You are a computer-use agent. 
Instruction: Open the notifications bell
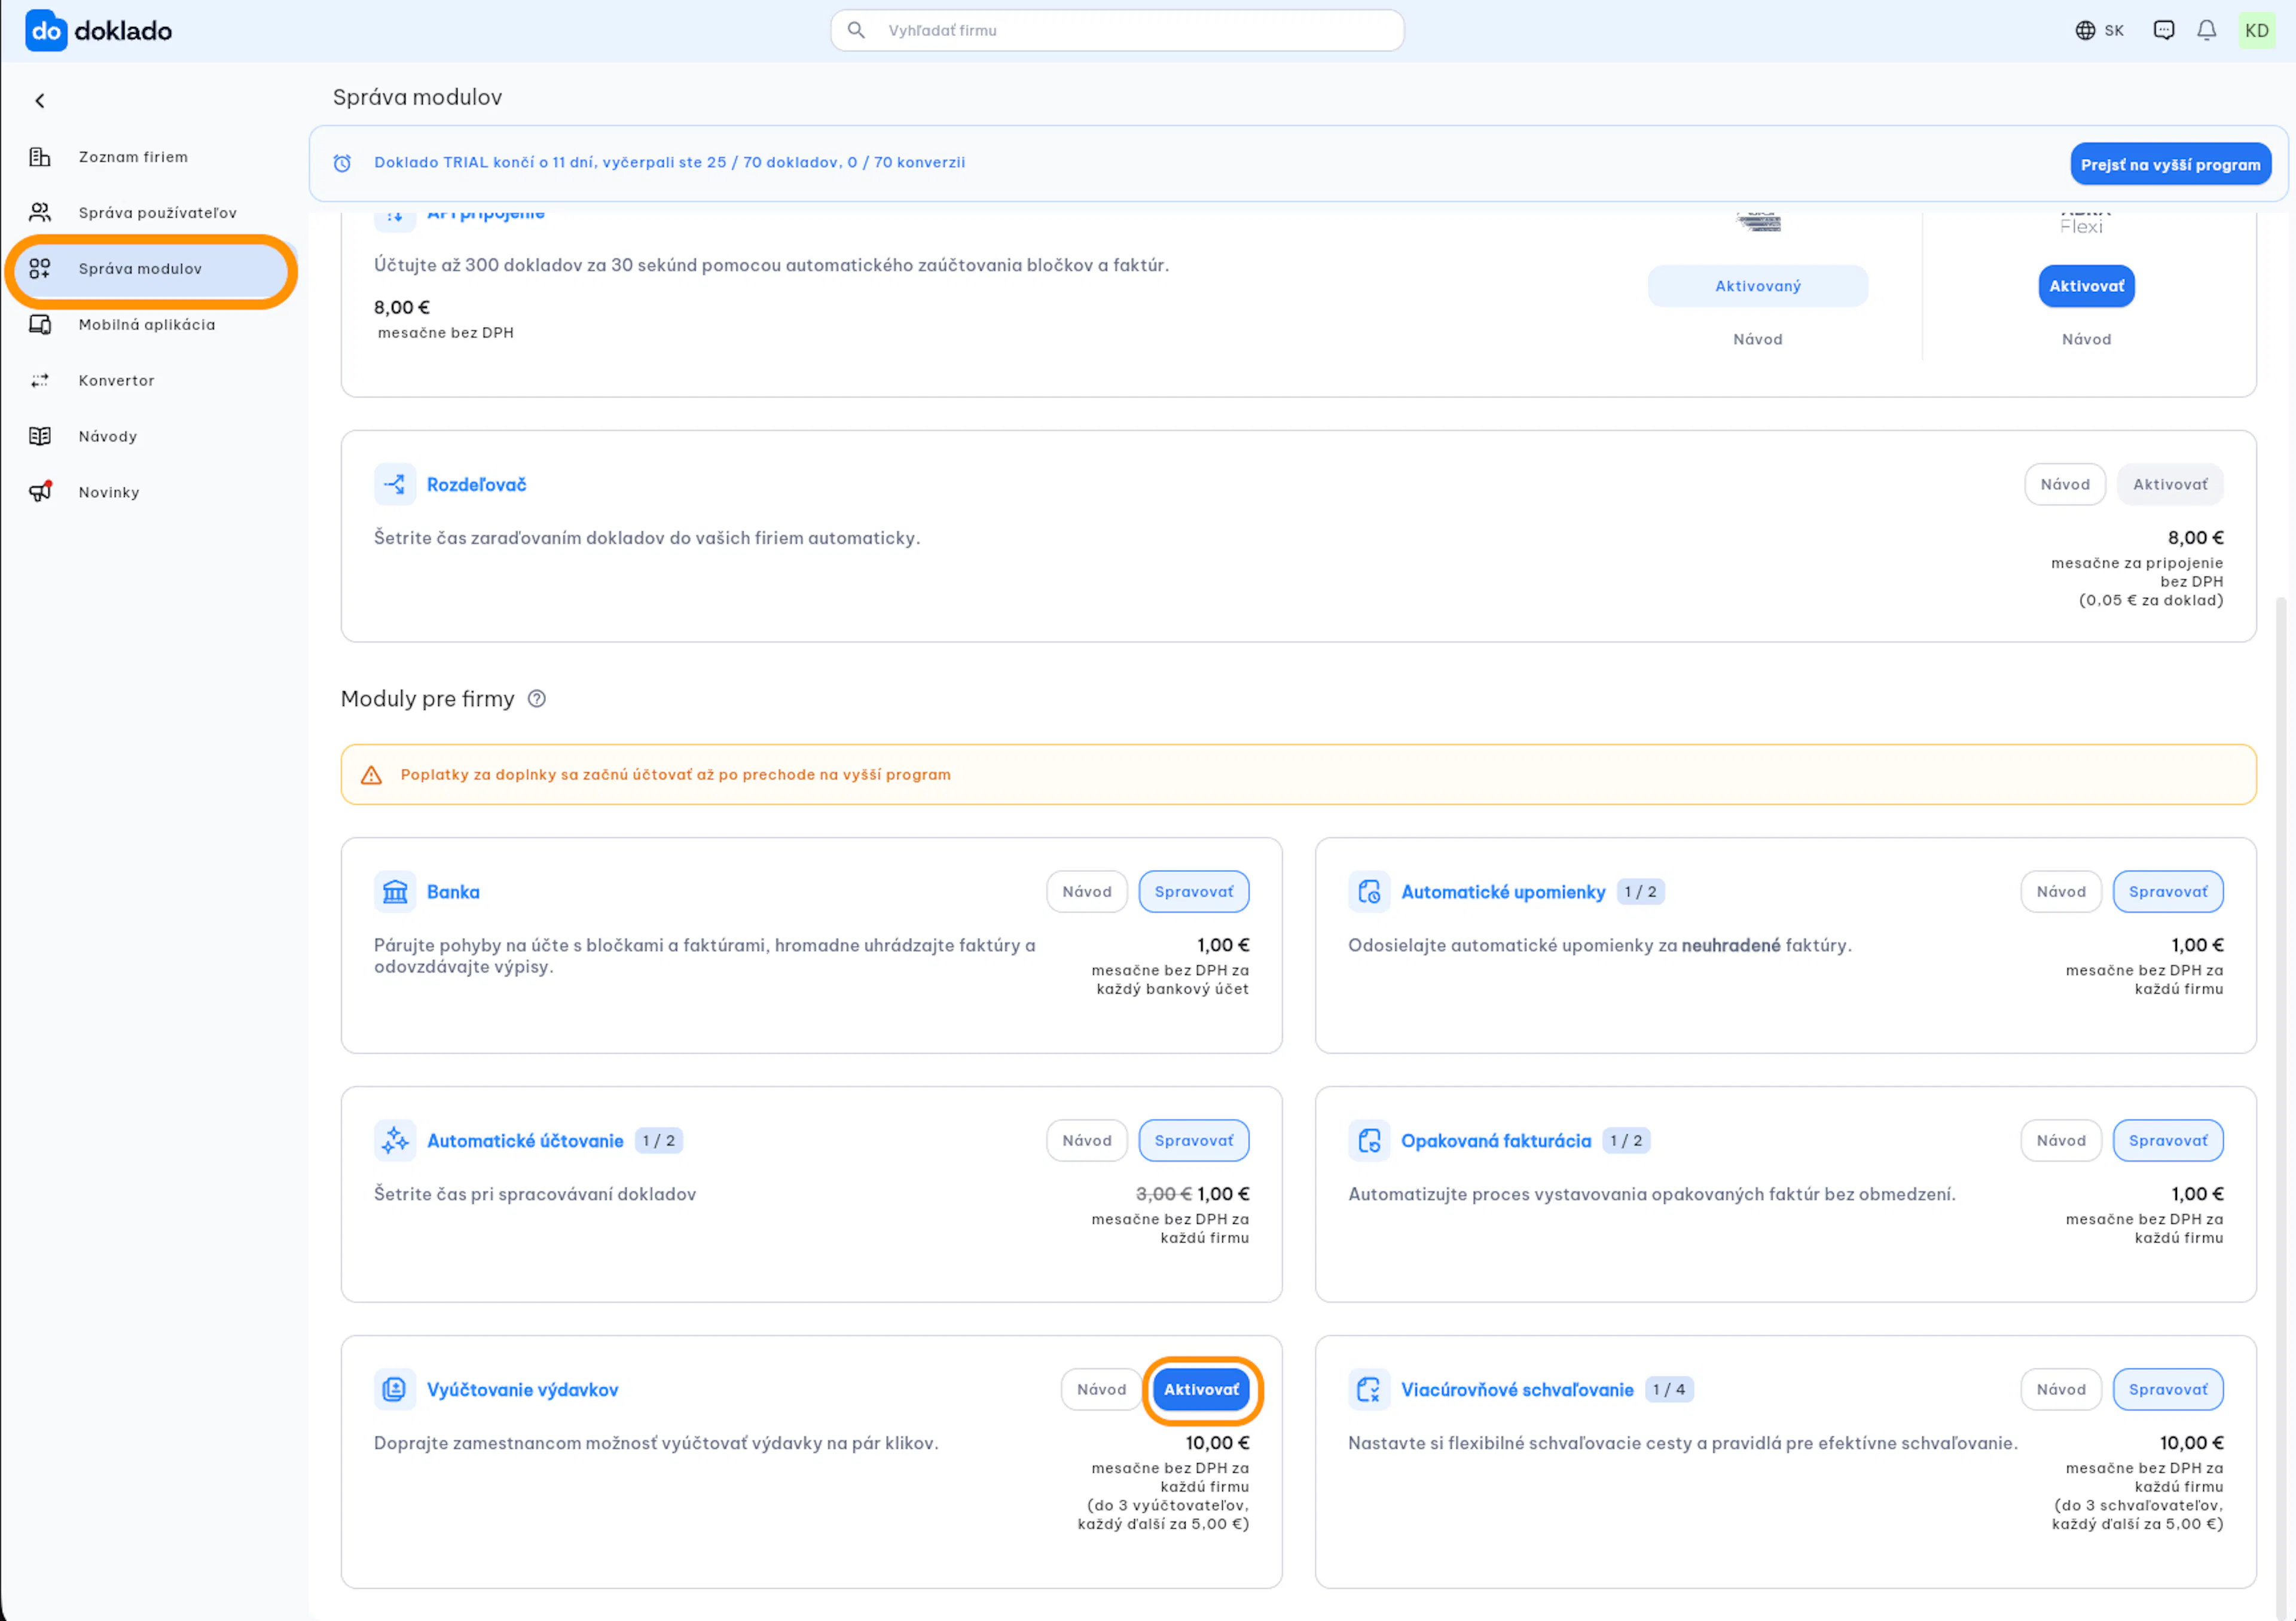tap(2206, 30)
